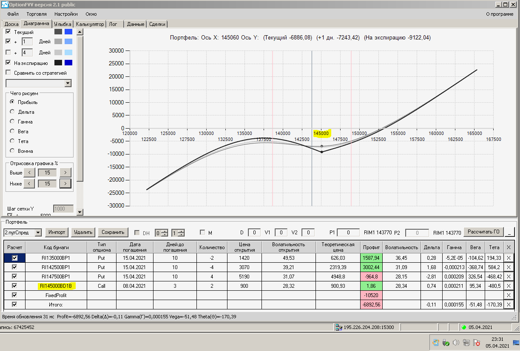Select the Гамма radio button
The height and width of the screenshot is (351, 520).
coord(12,121)
